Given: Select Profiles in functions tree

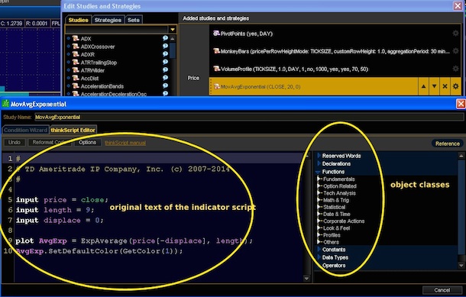Looking at the screenshot, I should [332, 235].
